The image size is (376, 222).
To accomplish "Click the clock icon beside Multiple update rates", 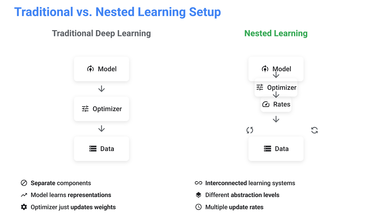I will tap(198, 207).
